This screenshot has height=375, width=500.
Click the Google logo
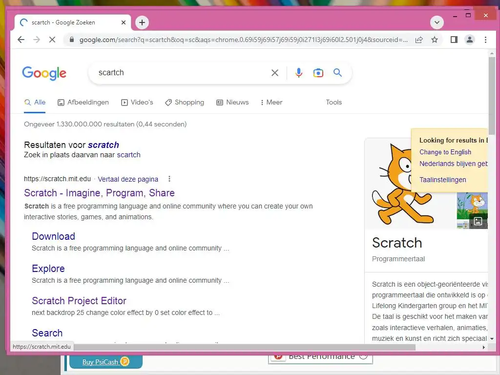tap(44, 73)
